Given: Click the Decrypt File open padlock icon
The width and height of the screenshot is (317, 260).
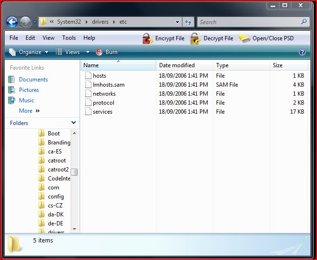Looking at the screenshot, I should tap(195, 38).
